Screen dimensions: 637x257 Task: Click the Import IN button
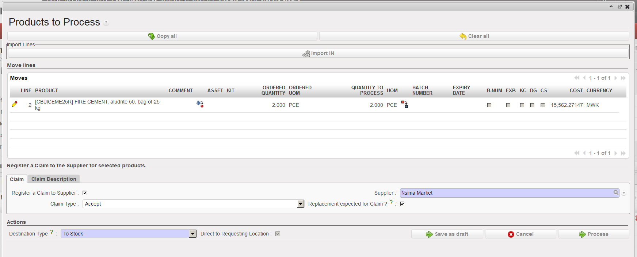[x=318, y=53]
